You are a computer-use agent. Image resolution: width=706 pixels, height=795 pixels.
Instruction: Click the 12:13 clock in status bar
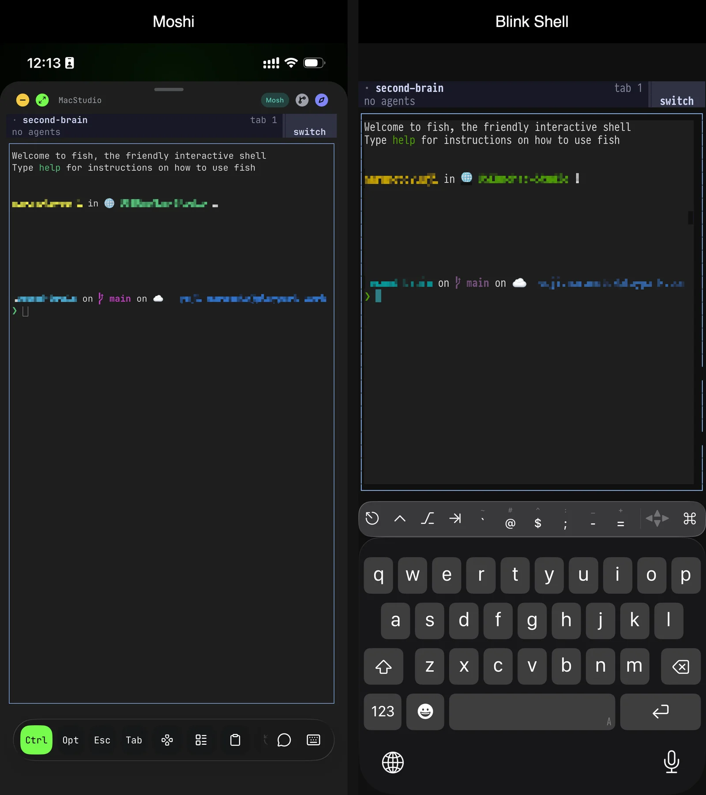(x=44, y=63)
